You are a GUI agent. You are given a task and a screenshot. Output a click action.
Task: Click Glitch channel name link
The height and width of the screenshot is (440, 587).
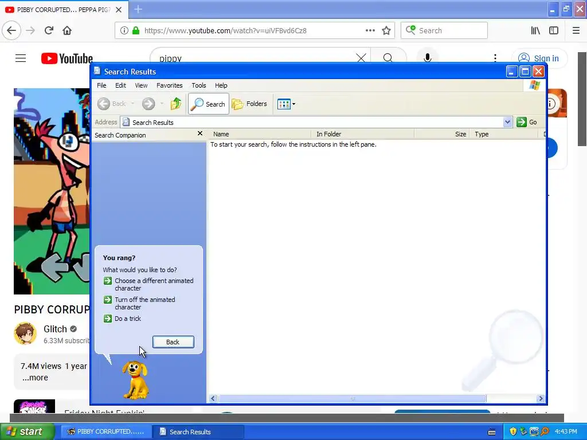click(55, 329)
